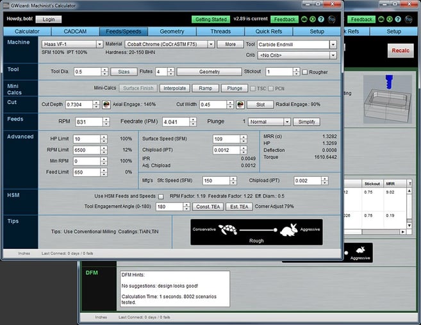421x325 pixels.
Task: Click the Login button
Action: click(49, 19)
